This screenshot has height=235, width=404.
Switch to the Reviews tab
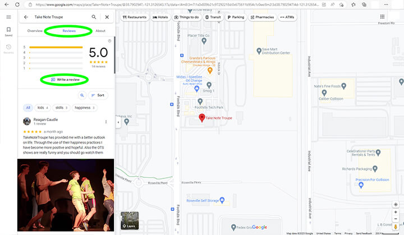(69, 31)
